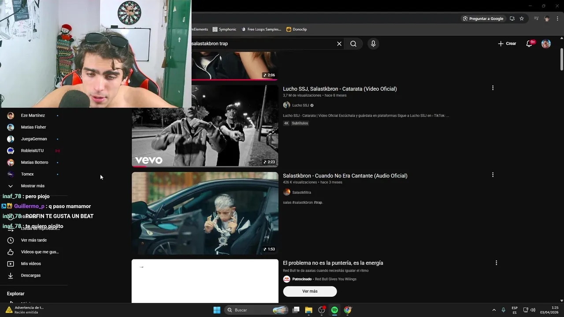The height and width of the screenshot is (317, 564).
Task: Open File Explorer from taskbar
Action: point(308,310)
